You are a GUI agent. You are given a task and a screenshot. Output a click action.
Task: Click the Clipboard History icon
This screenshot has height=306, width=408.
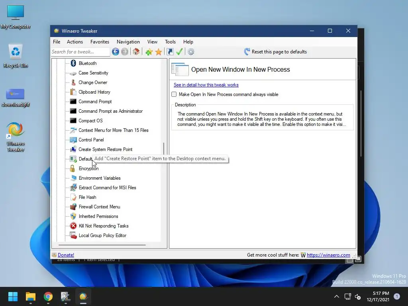73,92
